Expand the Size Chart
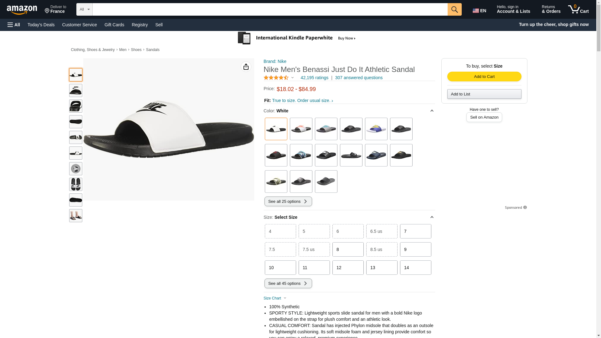The image size is (601, 338). coord(275,298)
